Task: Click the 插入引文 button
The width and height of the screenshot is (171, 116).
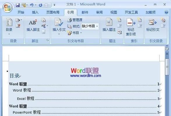Action: click(59, 25)
